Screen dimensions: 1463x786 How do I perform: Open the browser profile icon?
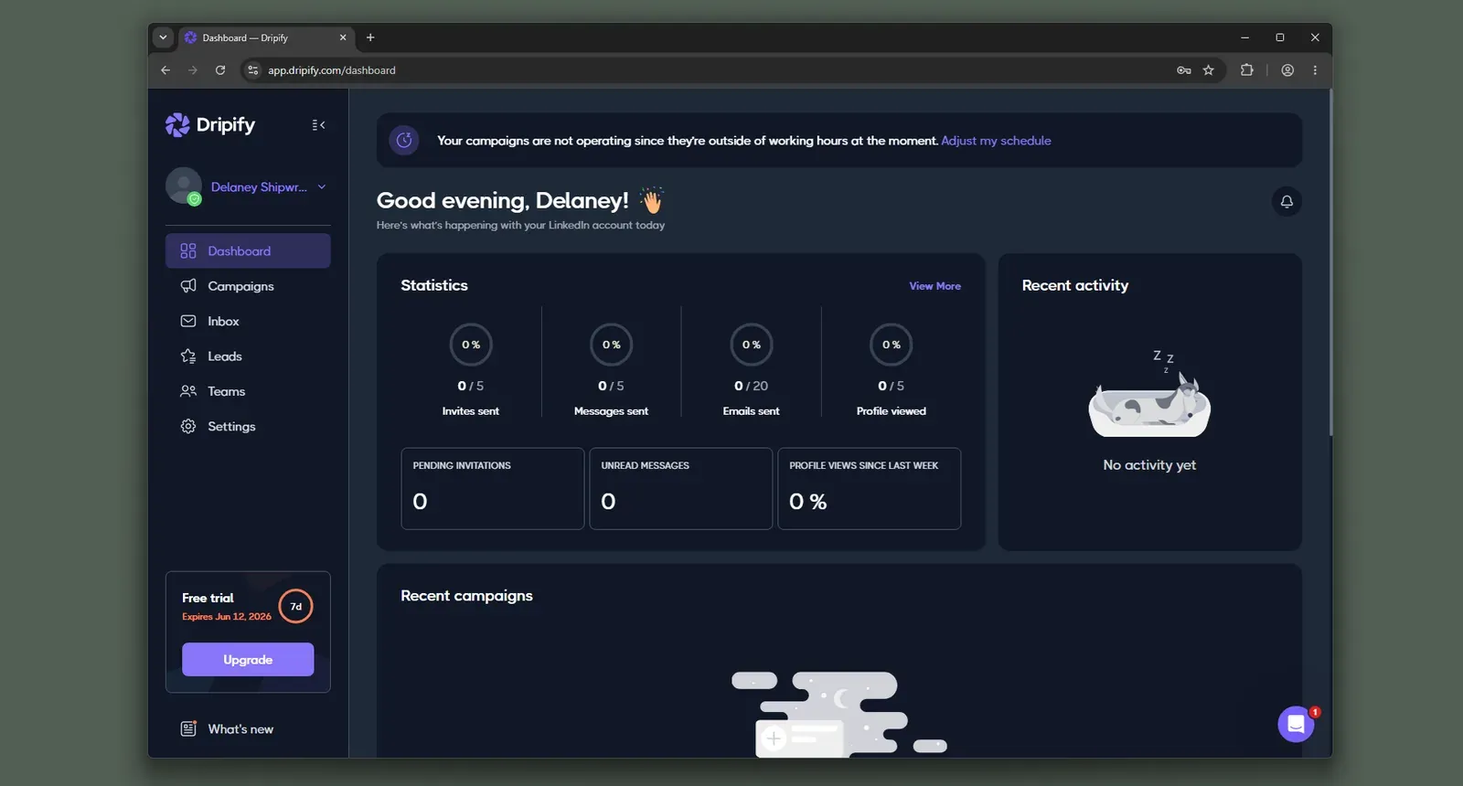(1287, 70)
